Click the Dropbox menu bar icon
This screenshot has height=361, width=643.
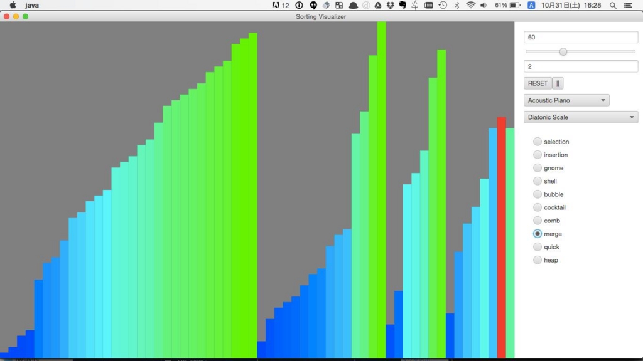coord(389,5)
